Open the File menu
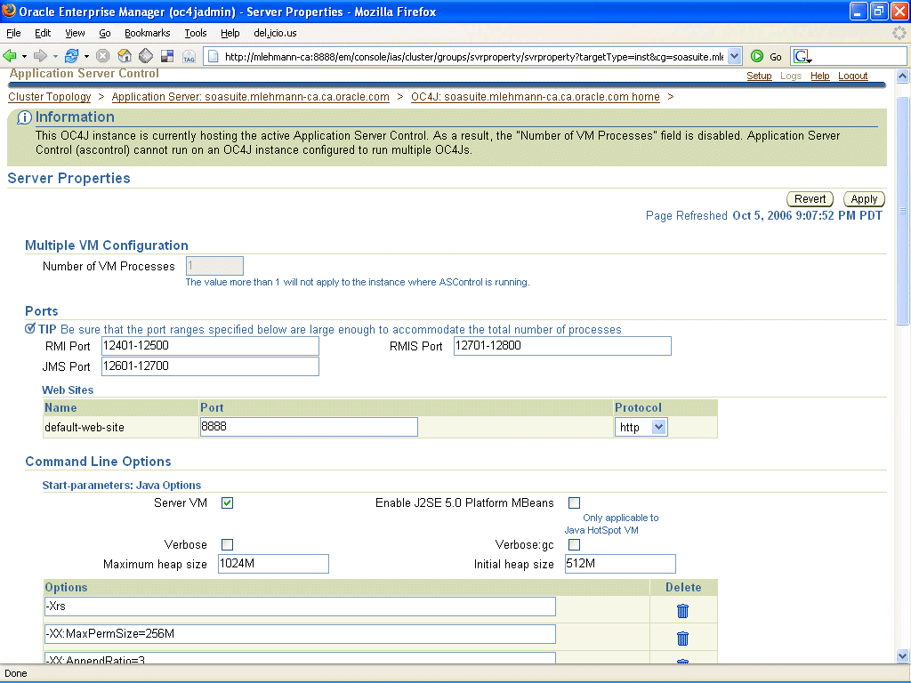 (13, 33)
